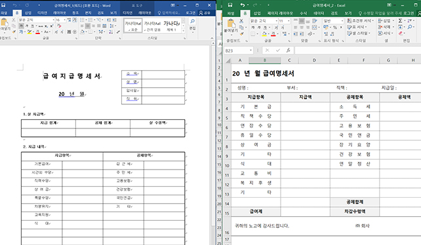421x245 pixels.
Task: Select Format Painter in the Word clipboard group
Action: pyautogui.click(x=14, y=31)
